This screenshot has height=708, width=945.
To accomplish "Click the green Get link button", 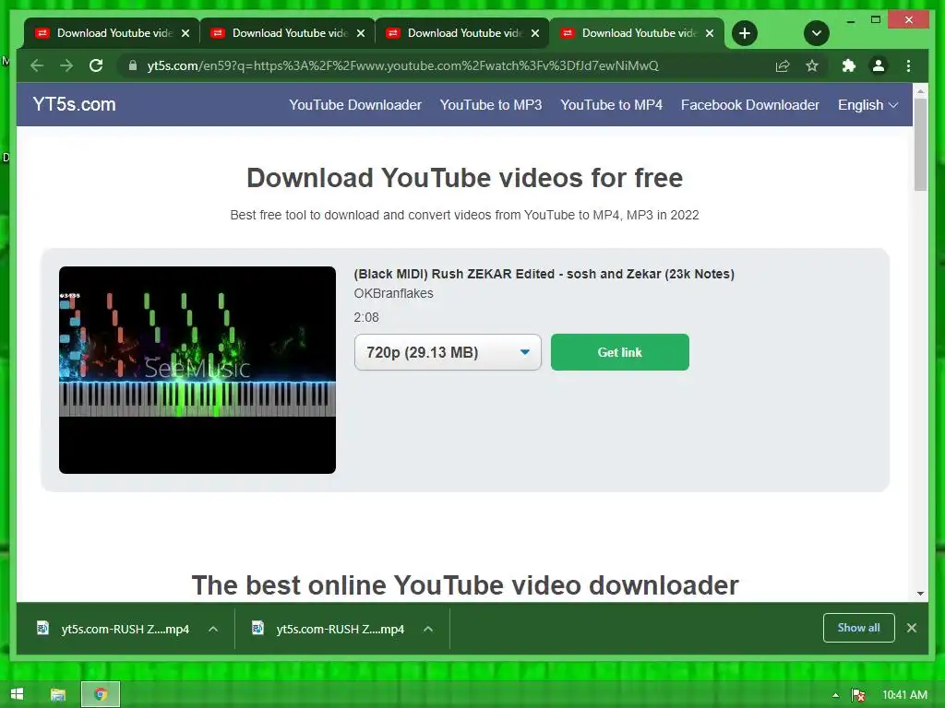I will 619,352.
